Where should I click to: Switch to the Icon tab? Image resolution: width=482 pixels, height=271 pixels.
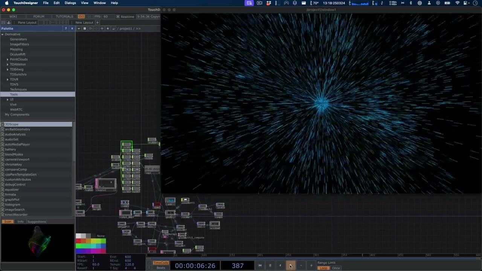tap(8, 222)
